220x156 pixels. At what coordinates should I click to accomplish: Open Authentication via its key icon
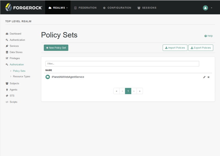[x=7, y=40]
